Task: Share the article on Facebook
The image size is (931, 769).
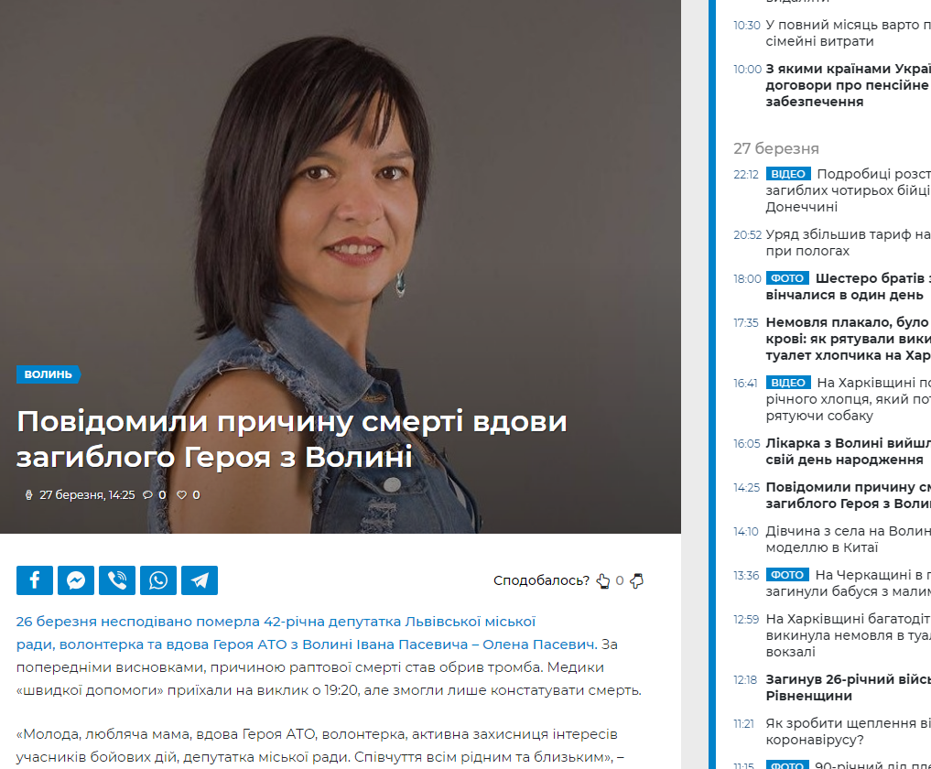Action: (x=35, y=580)
